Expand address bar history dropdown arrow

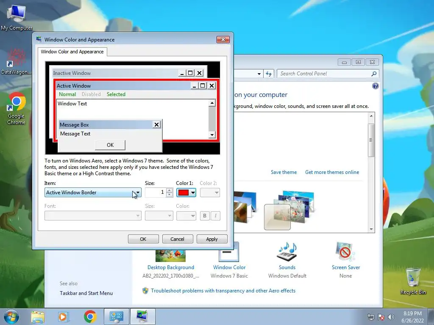pos(259,74)
